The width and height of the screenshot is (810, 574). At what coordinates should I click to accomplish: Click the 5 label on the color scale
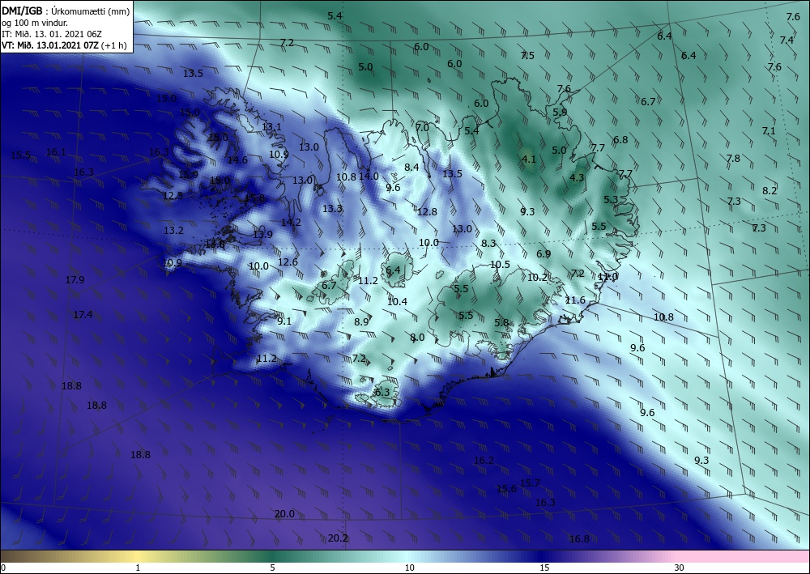(272, 568)
